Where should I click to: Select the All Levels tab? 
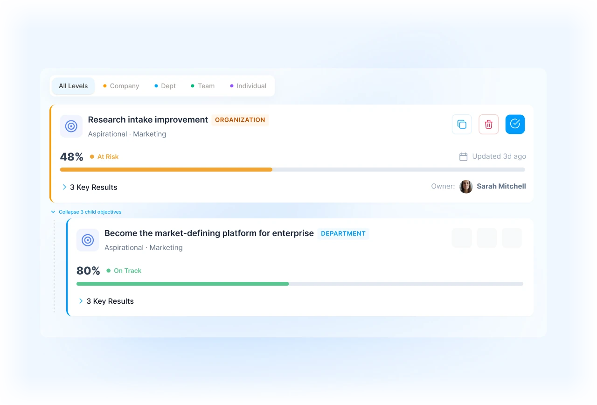(73, 86)
